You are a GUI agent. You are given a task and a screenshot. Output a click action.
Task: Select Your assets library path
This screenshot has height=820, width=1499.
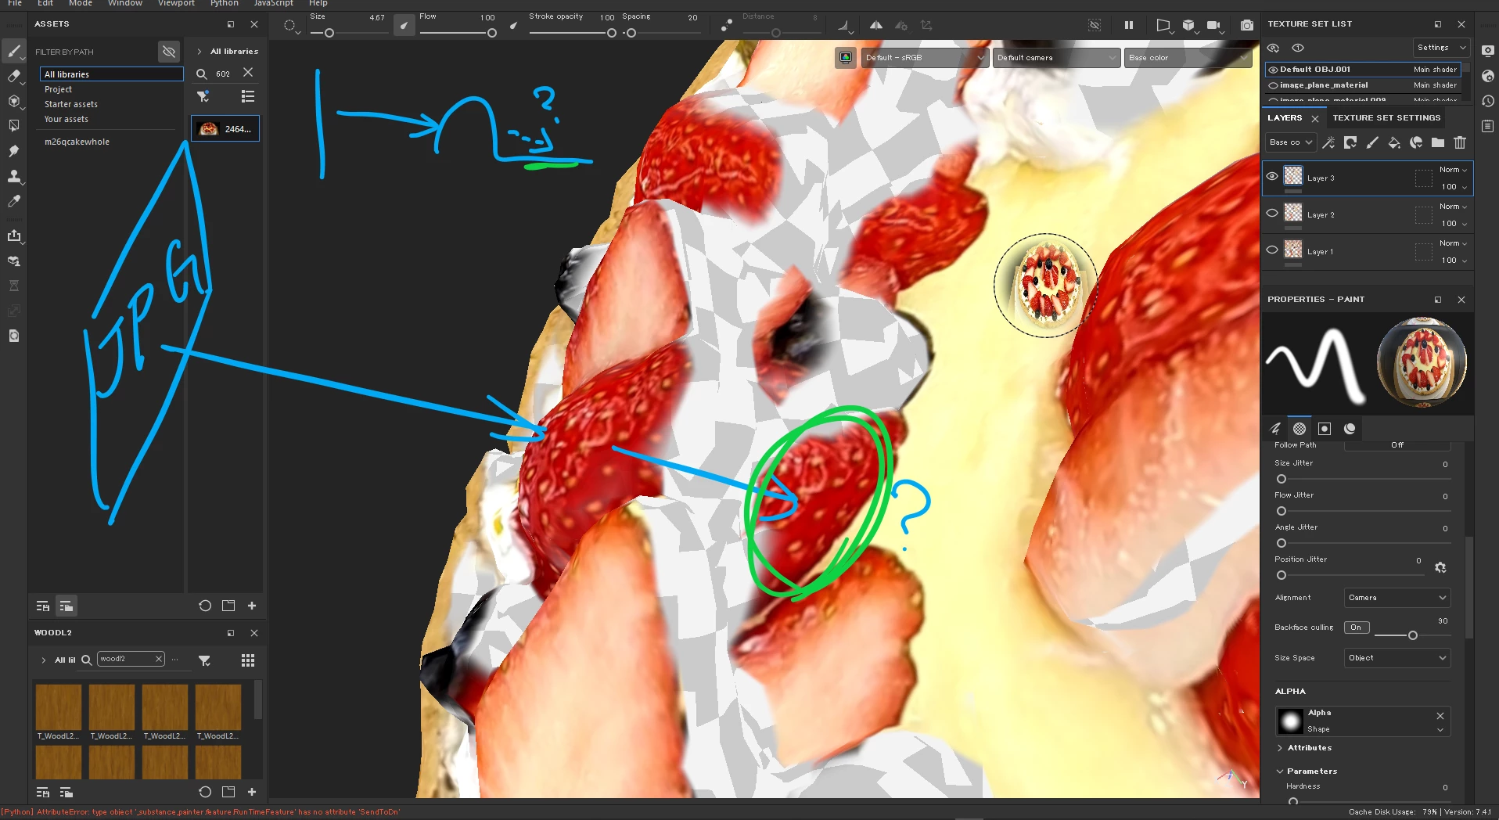[67, 119]
